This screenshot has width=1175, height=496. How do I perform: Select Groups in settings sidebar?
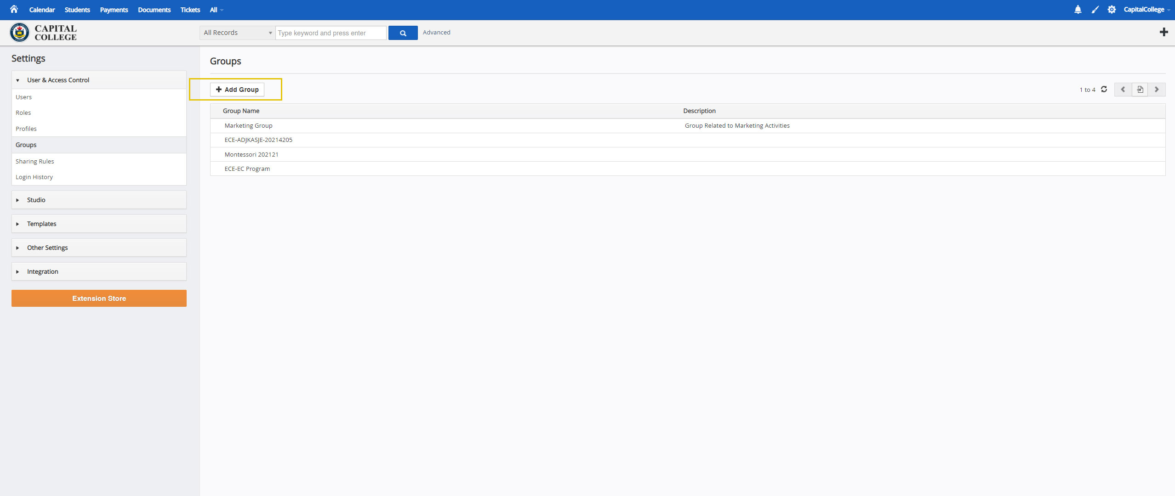tap(99, 145)
